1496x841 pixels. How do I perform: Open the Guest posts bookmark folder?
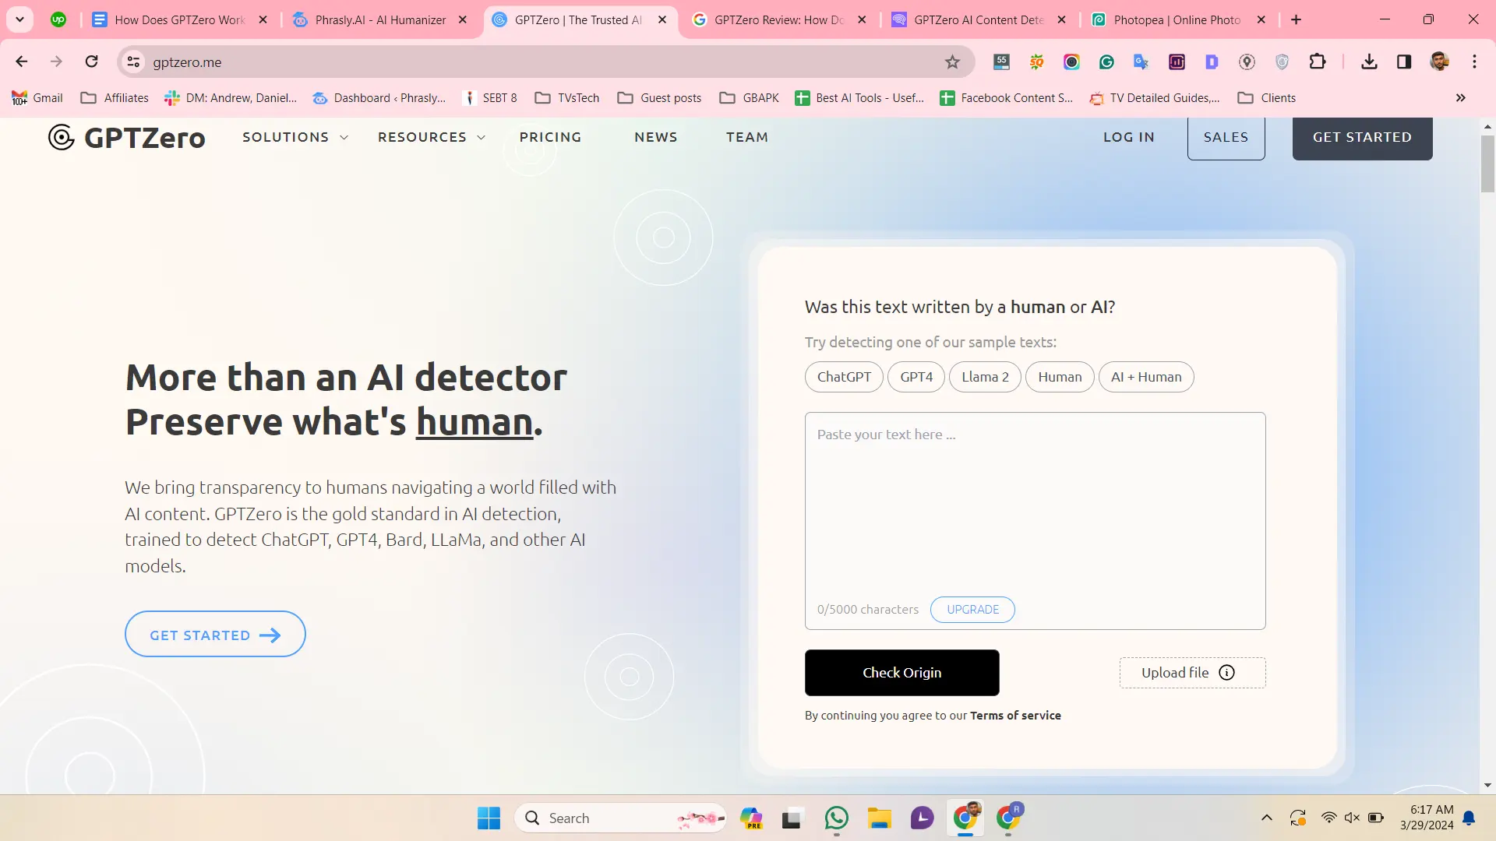tap(659, 98)
